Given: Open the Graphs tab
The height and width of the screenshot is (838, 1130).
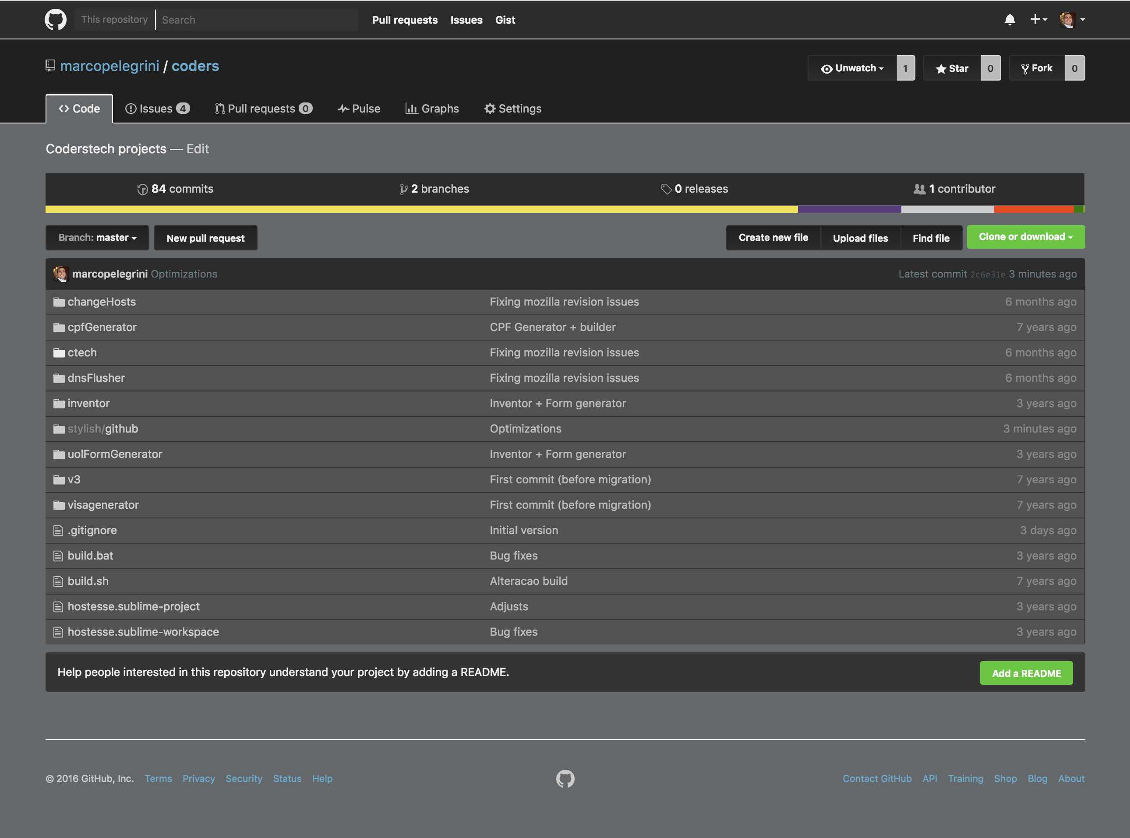Looking at the screenshot, I should (x=432, y=109).
